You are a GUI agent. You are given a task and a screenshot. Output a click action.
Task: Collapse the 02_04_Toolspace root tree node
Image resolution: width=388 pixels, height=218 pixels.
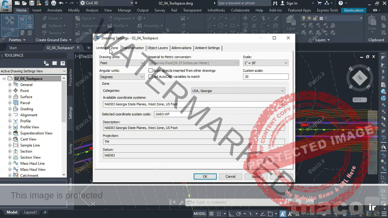(4, 79)
